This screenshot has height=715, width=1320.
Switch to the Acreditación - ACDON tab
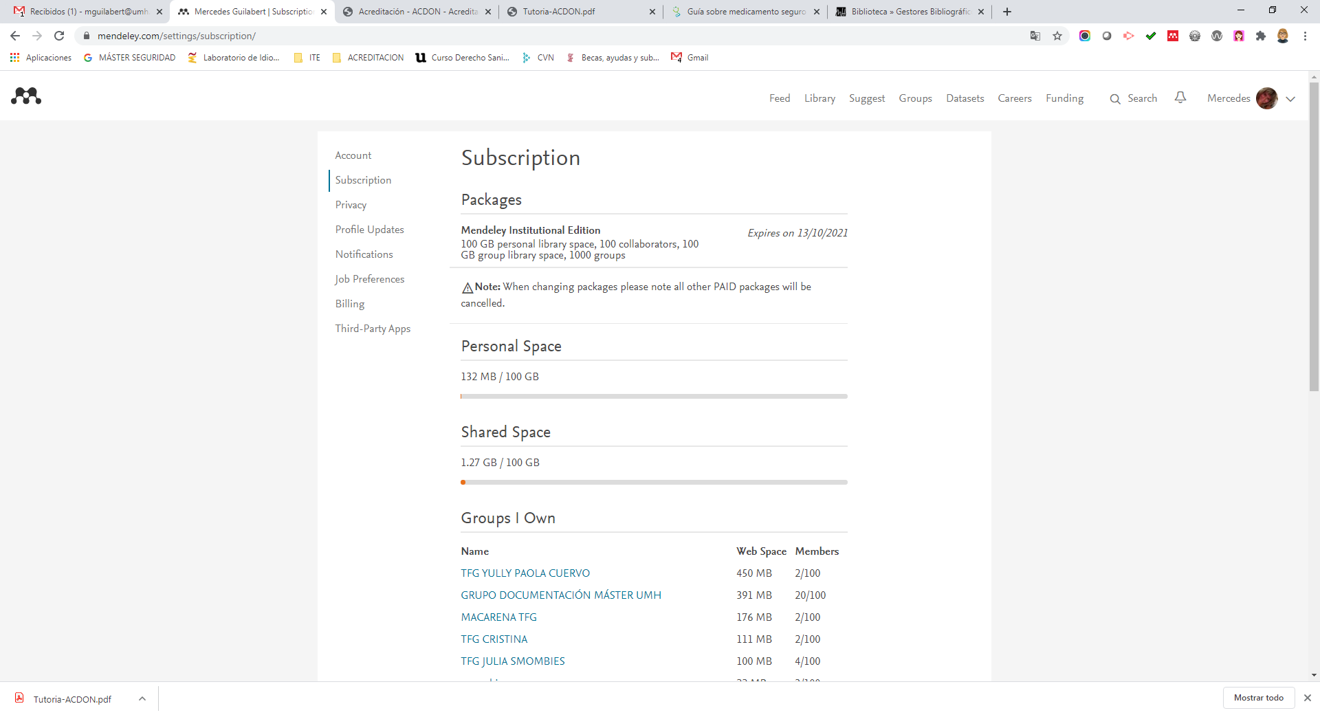click(417, 12)
